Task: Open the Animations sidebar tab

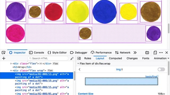Action: tap(160, 58)
